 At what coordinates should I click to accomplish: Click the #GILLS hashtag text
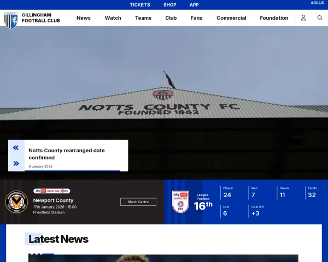coord(317,3)
